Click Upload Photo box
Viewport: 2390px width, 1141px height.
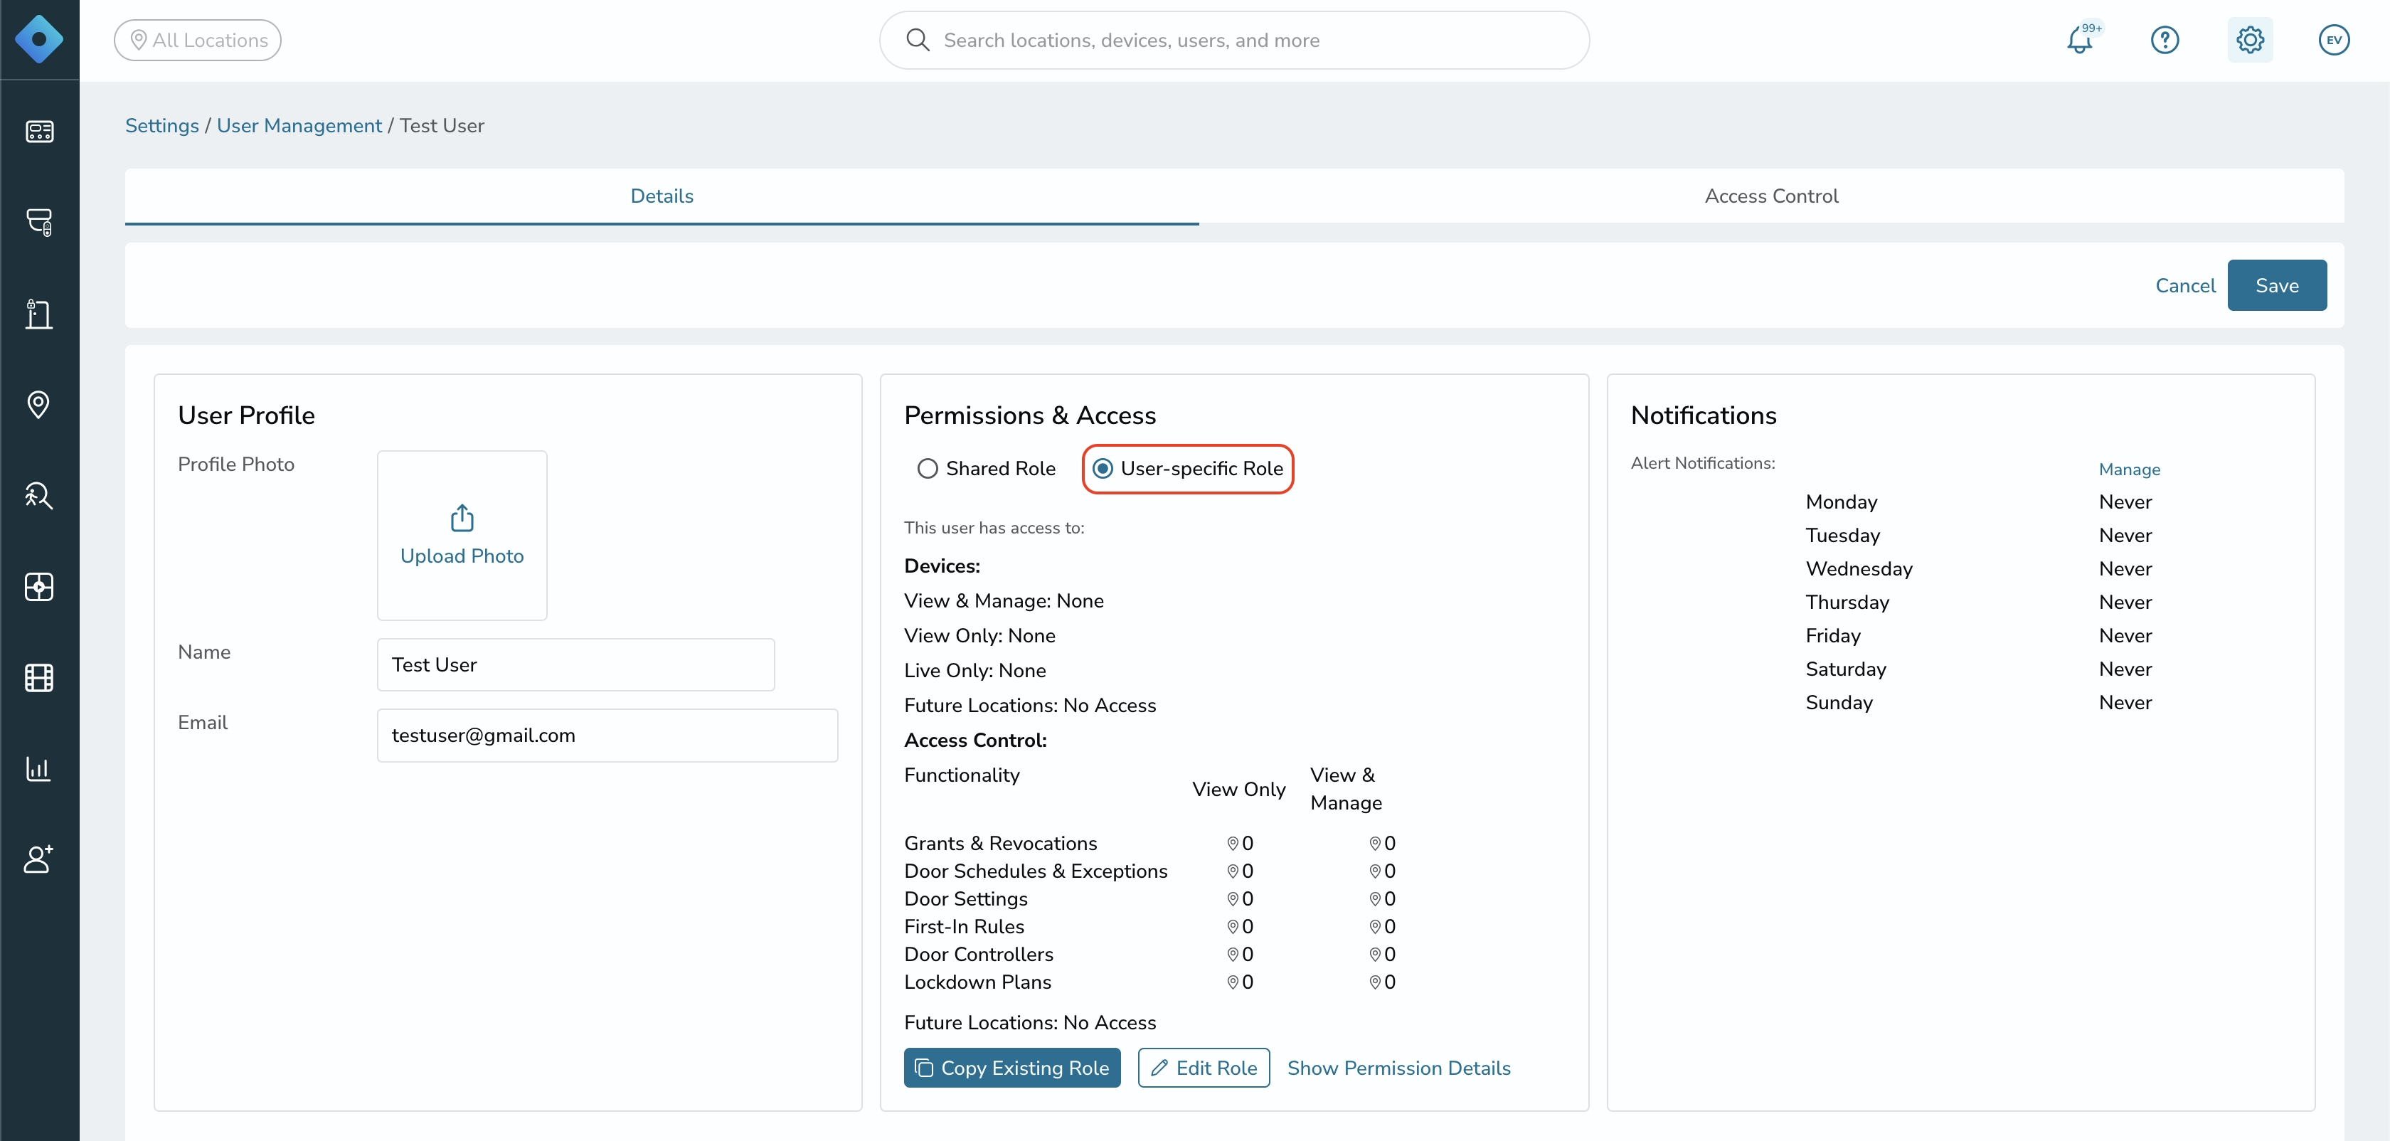(x=462, y=535)
